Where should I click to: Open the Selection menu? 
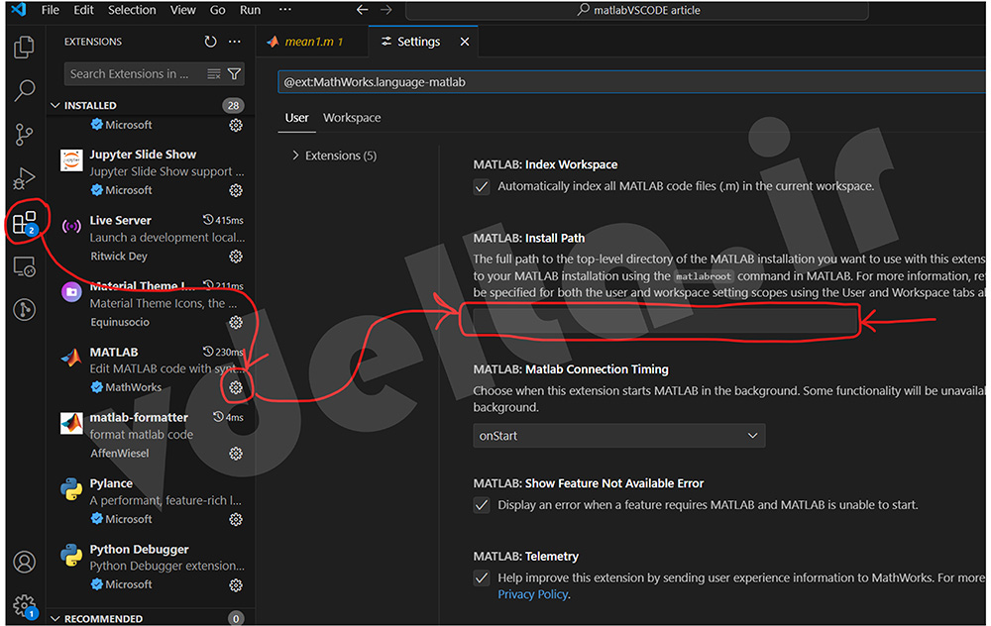coord(132,10)
